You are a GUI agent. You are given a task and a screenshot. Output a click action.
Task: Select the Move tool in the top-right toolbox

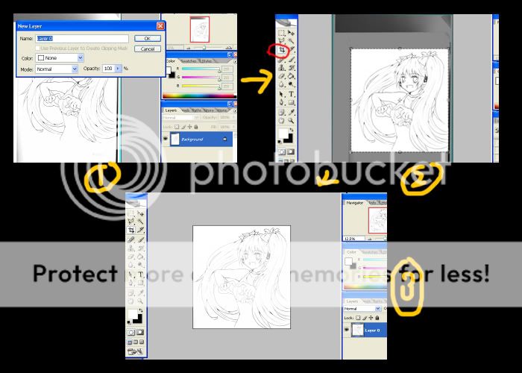click(x=291, y=33)
